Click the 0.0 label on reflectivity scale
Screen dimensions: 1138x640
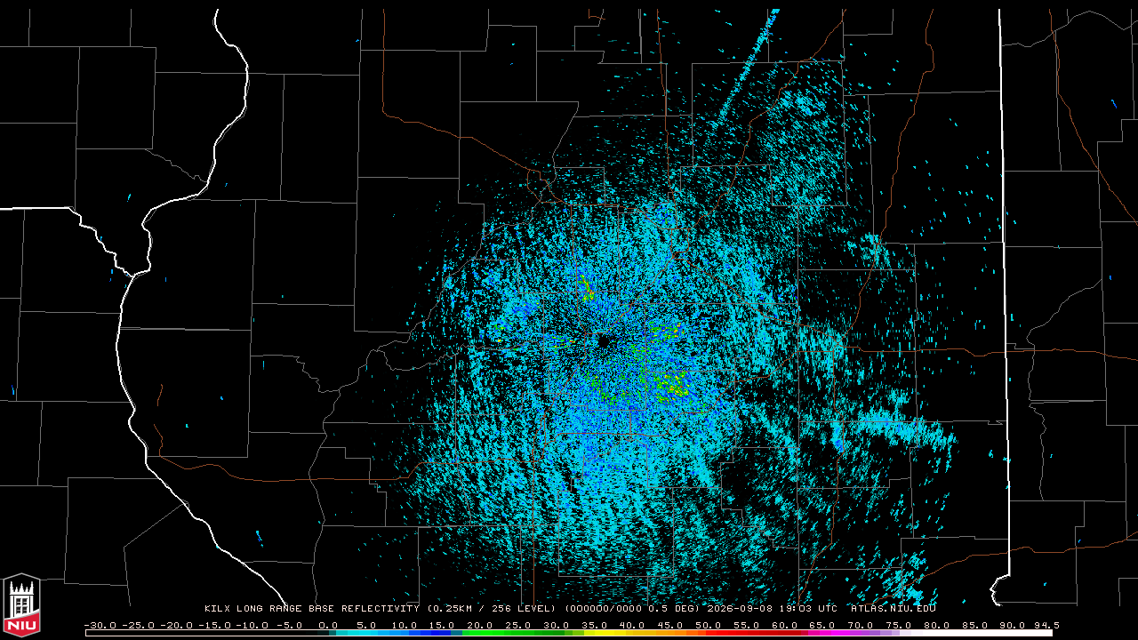pyautogui.click(x=327, y=625)
